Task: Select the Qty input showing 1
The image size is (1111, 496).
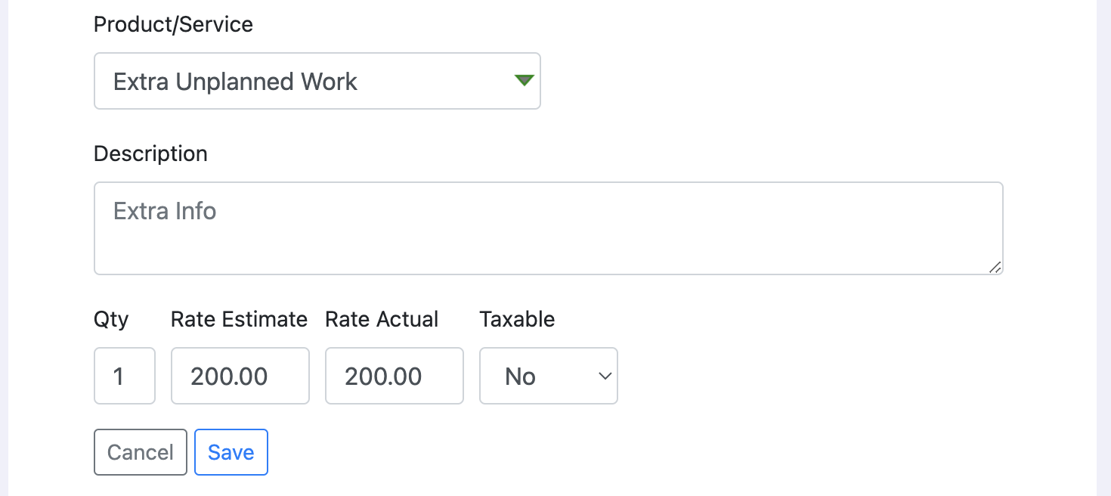Action: pyautogui.click(x=124, y=376)
